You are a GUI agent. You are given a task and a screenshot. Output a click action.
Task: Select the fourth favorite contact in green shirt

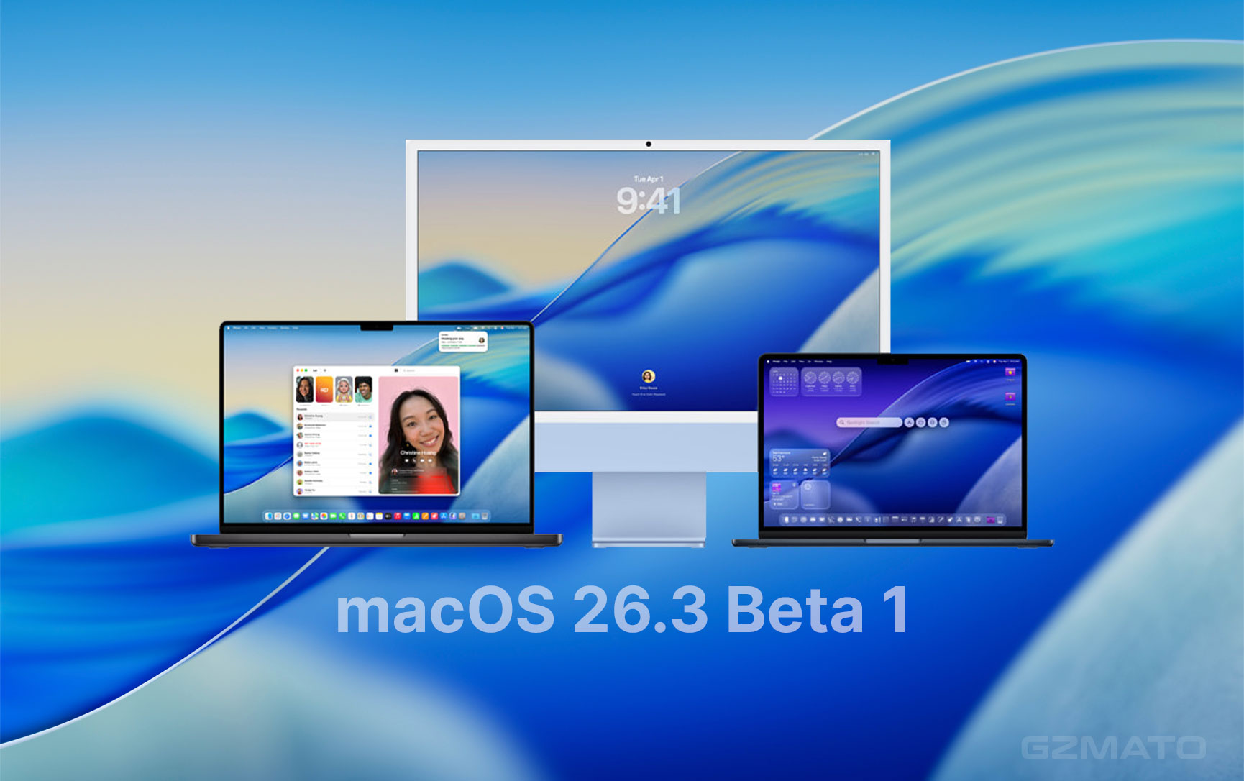click(364, 389)
